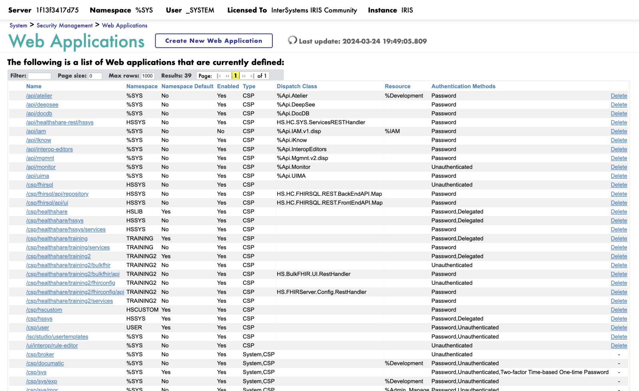Image resolution: width=639 pixels, height=391 pixels.
Task: Click the previous page double-arrow icon
Action: tap(227, 76)
